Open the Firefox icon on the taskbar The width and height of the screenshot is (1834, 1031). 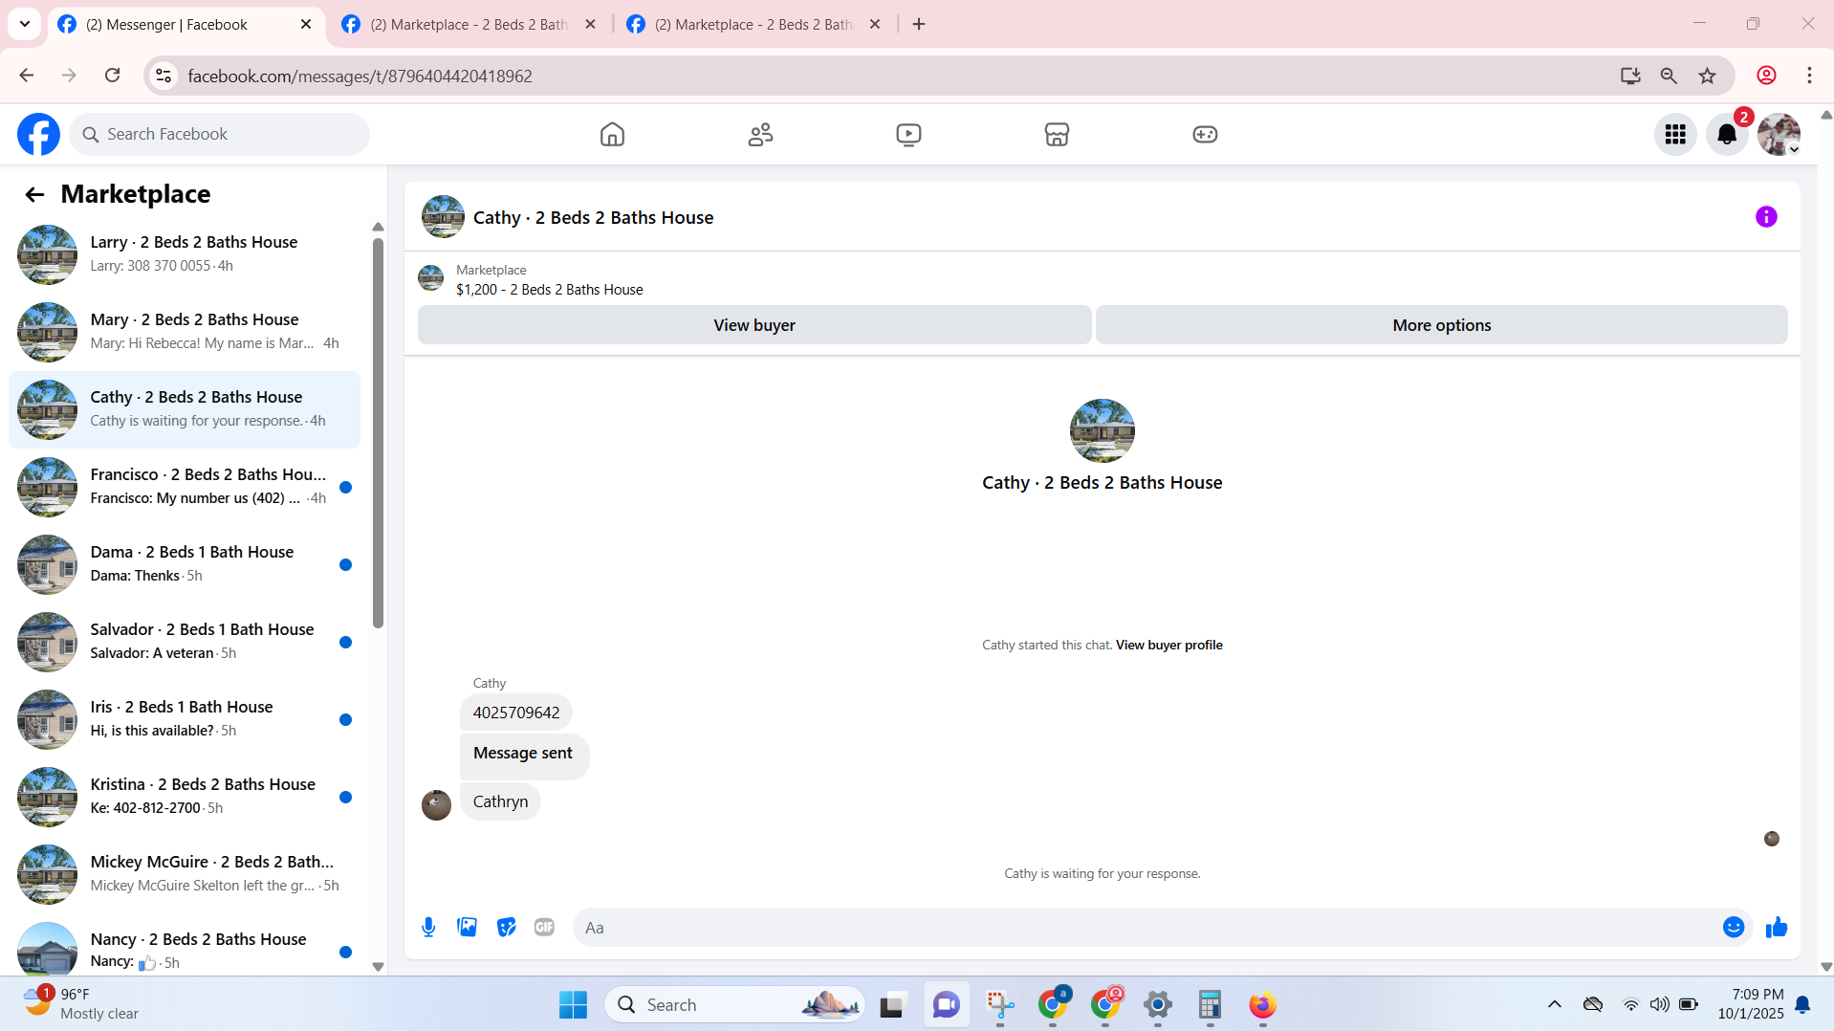click(x=1262, y=1004)
